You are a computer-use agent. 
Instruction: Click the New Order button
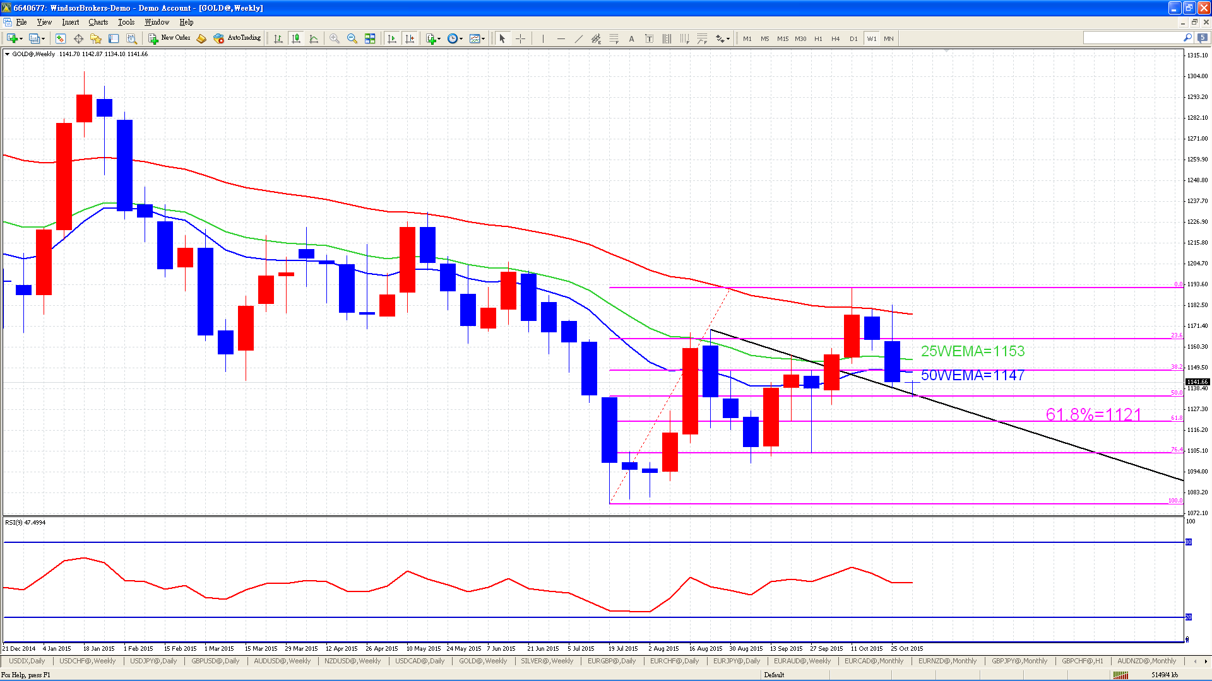[169, 38]
